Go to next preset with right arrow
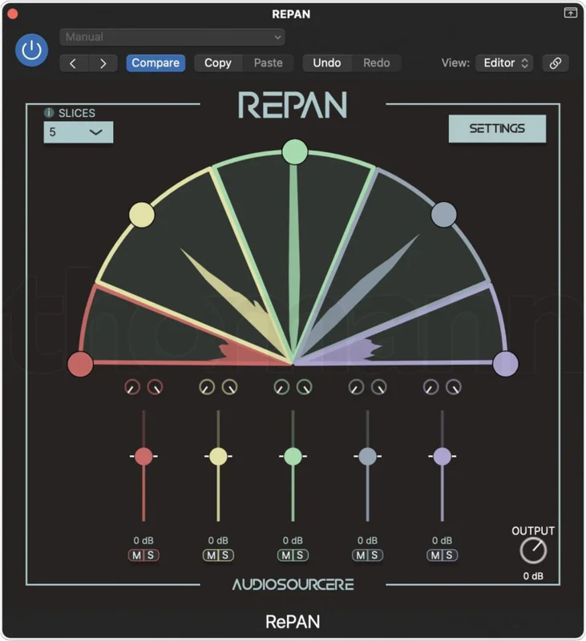Viewport: 586px width, 641px height. point(103,63)
